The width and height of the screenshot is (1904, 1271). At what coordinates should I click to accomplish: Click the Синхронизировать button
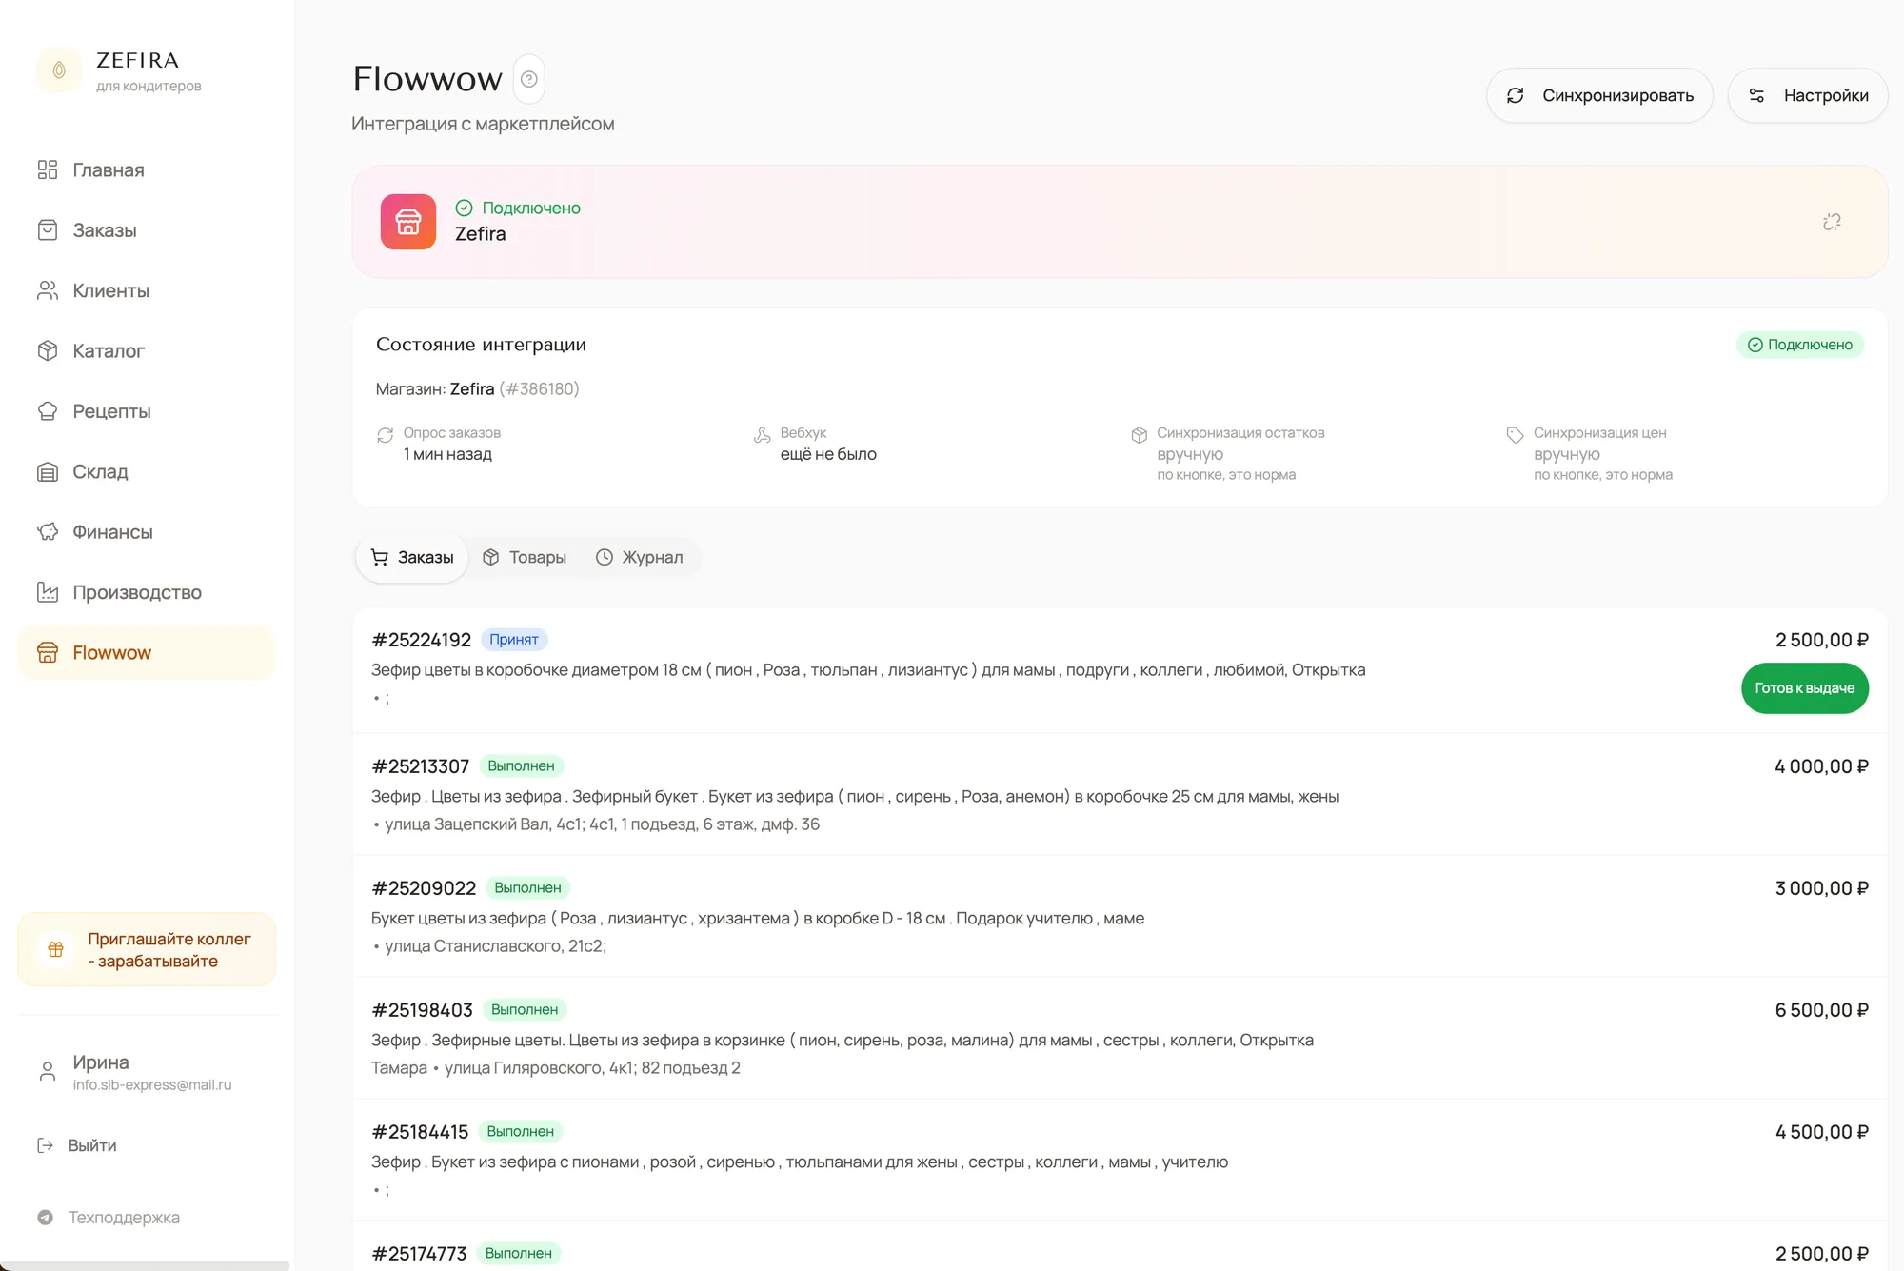click(x=1599, y=95)
